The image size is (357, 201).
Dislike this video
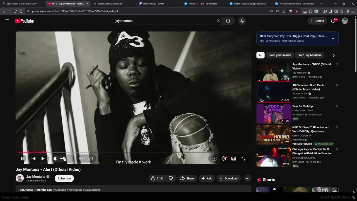pos(171,178)
